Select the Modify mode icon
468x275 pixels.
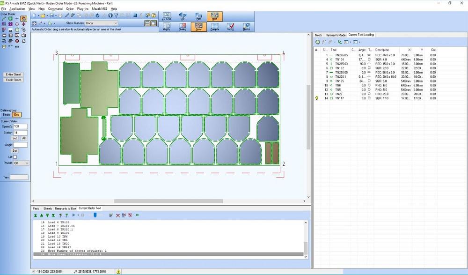click(167, 26)
